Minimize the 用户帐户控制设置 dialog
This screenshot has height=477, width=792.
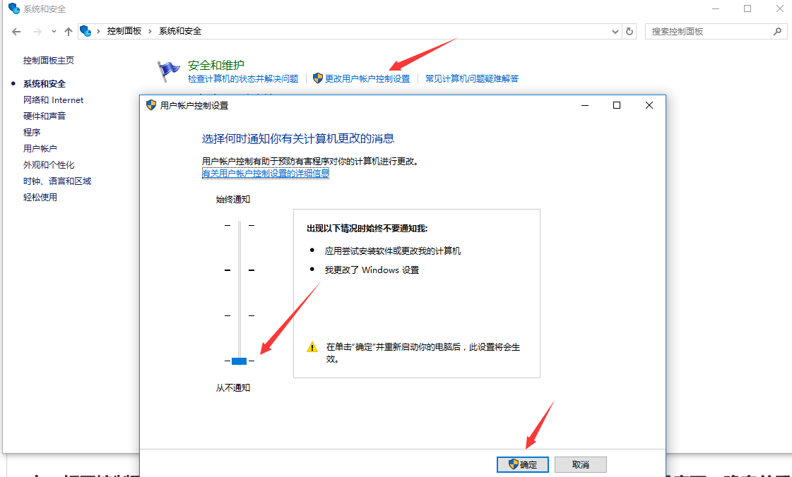click(x=585, y=105)
